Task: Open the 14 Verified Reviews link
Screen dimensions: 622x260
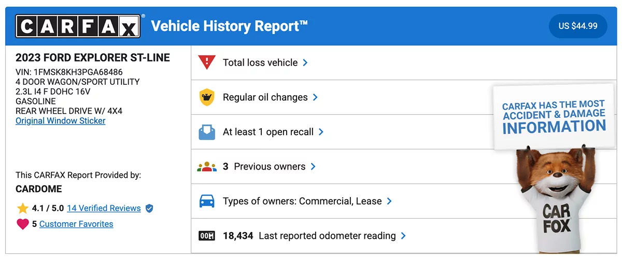Action: click(x=104, y=208)
